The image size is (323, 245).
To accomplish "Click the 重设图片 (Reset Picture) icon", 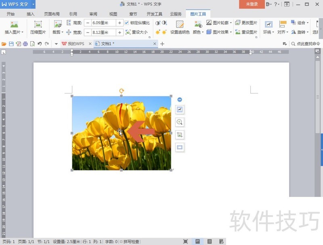I will click(x=247, y=31).
